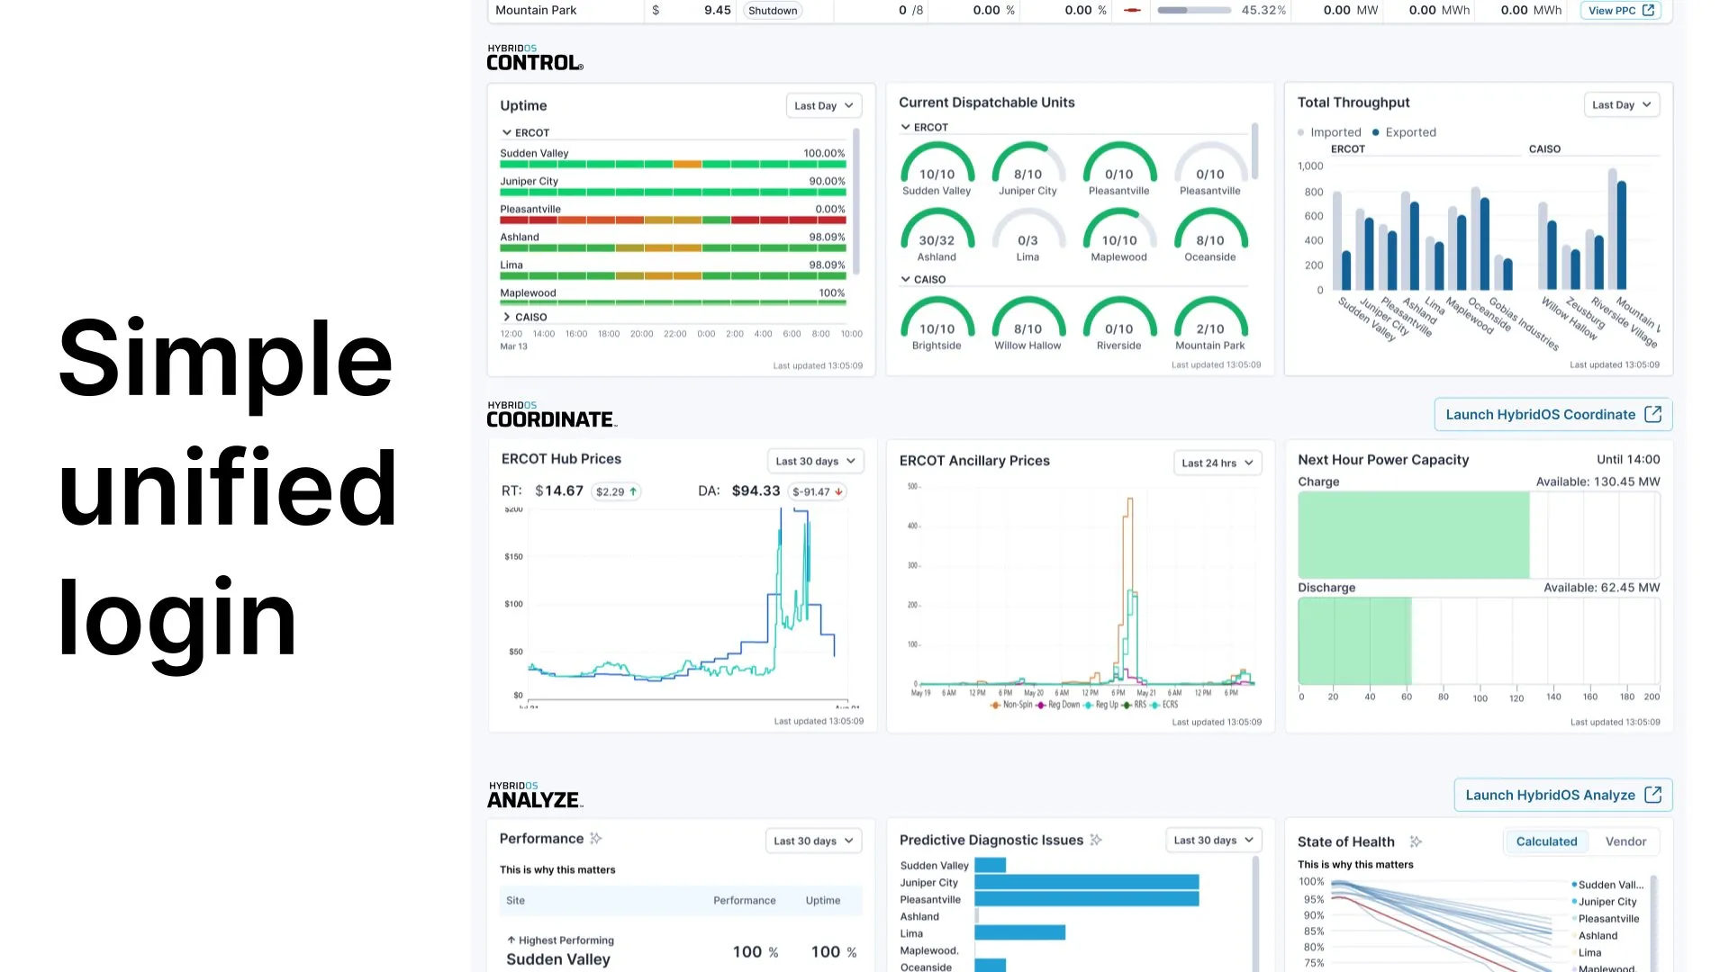This screenshot has width=1729, height=972.
Task: Click Launch HybridOS Analyze button
Action: [x=1563, y=795]
